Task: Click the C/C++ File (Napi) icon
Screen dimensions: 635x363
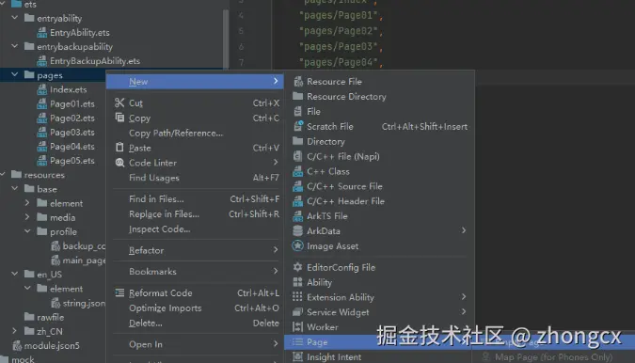Action: (298, 156)
